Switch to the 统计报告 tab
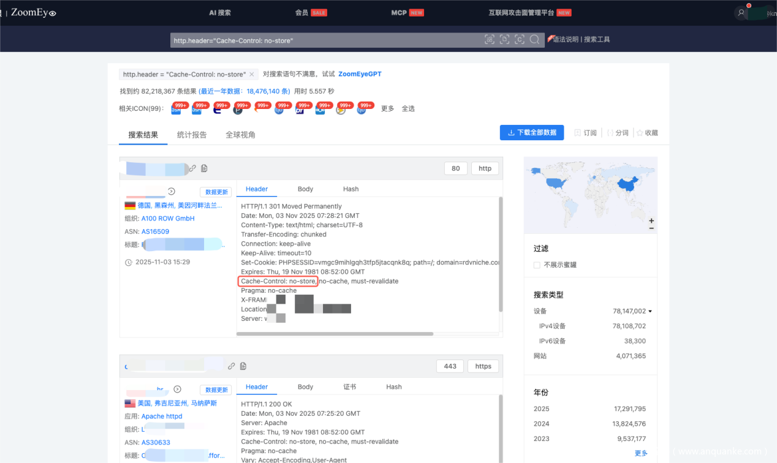Image resolution: width=777 pixels, height=463 pixels. pyautogui.click(x=192, y=135)
